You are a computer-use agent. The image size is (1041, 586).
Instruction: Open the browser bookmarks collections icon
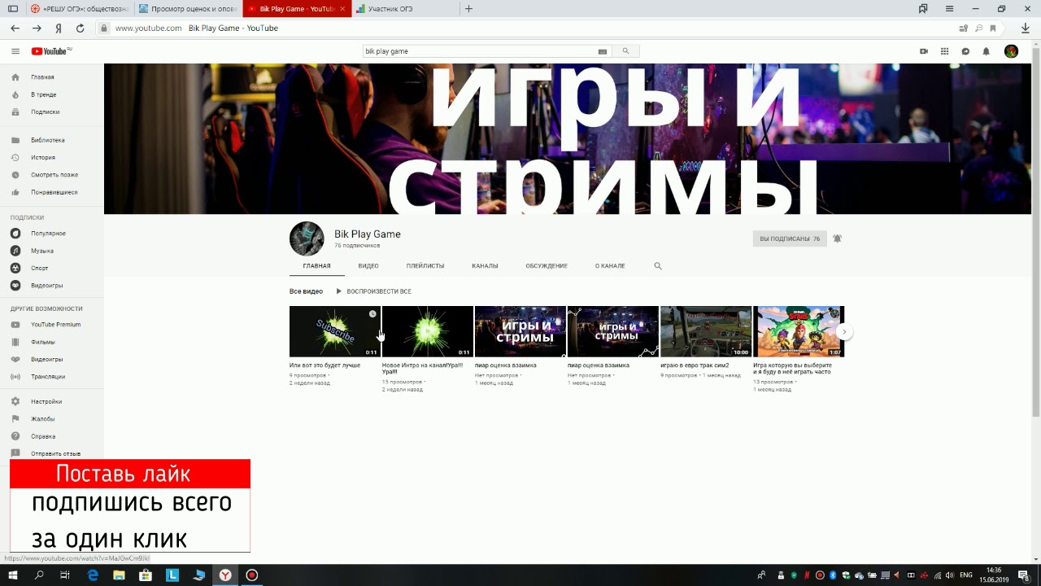923,9
